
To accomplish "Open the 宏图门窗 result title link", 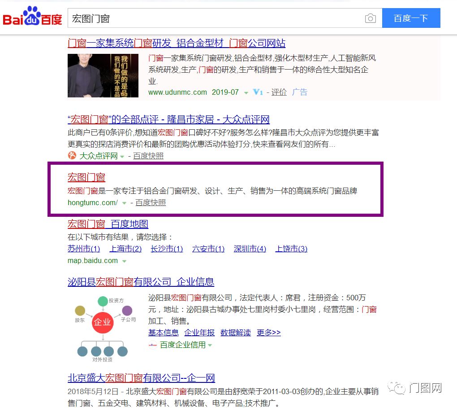I will [86, 177].
